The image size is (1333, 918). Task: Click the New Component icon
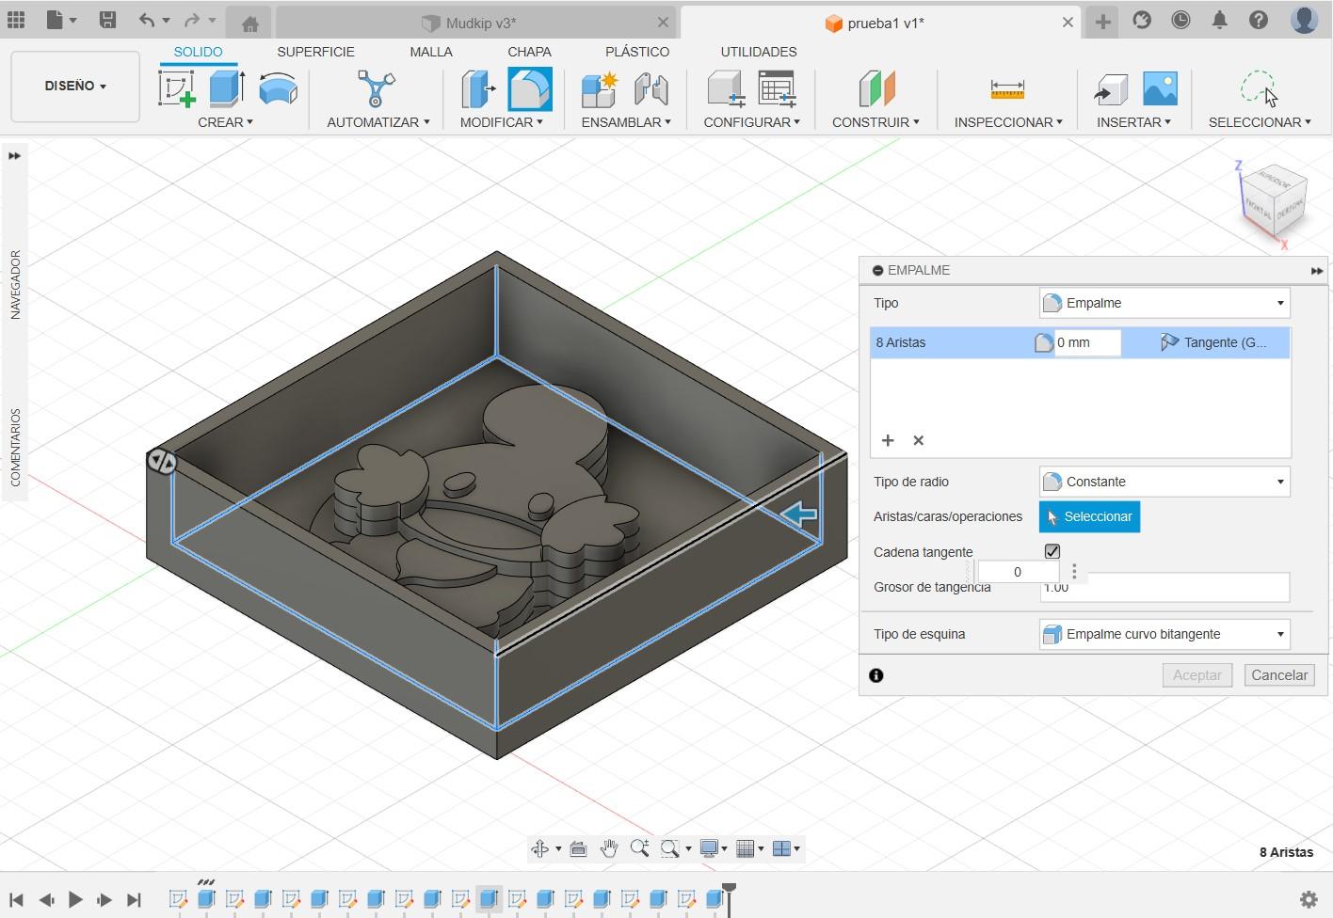click(600, 89)
